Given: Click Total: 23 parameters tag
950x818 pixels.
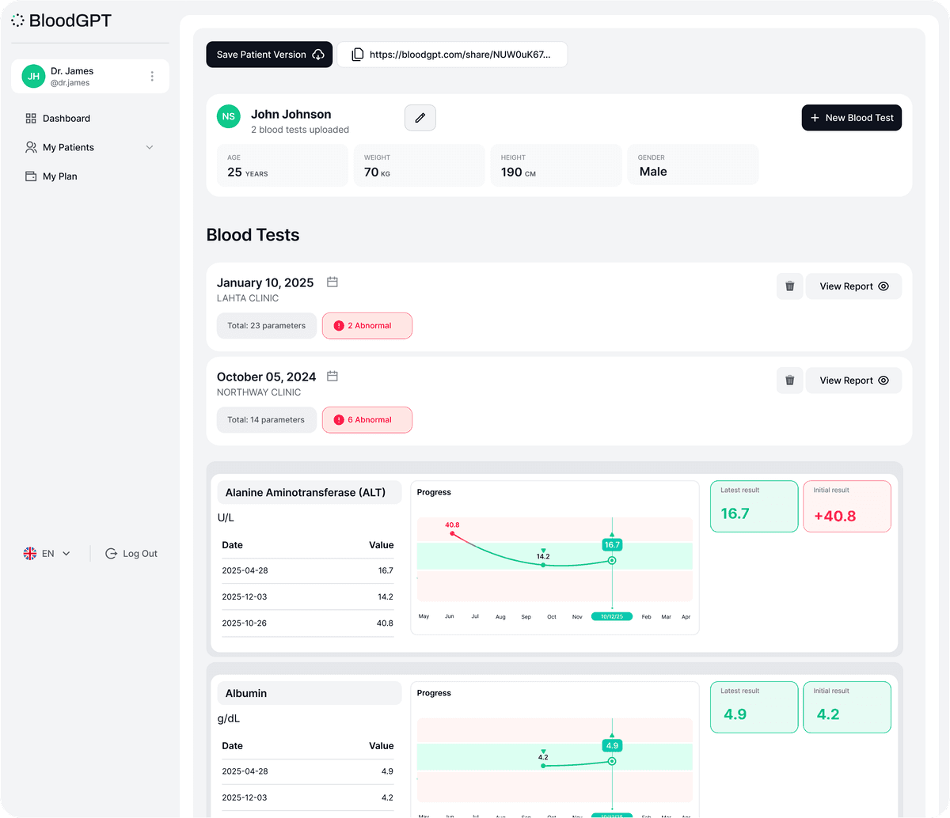Looking at the screenshot, I should point(267,326).
